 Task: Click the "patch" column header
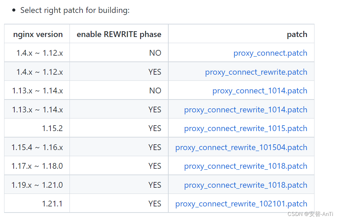(297, 34)
